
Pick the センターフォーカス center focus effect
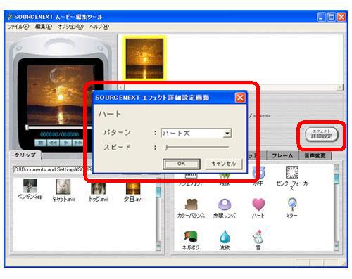[x=292, y=172]
